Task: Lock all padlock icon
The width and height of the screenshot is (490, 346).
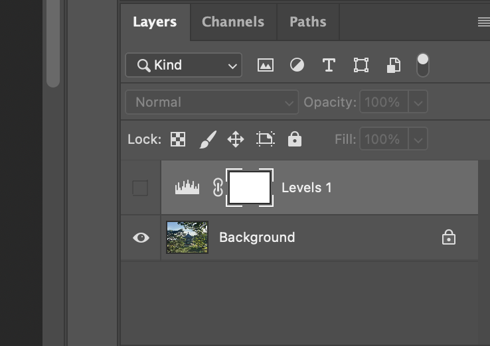Action: pyautogui.click(x=295, y=139)
